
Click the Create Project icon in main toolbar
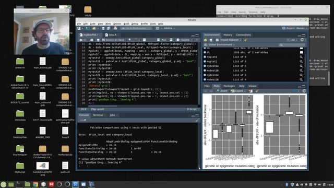click(x=87, y=28)
